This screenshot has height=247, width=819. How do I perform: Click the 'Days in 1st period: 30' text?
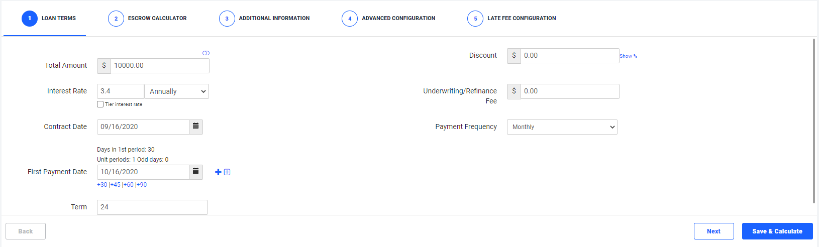pyautogui.click(x=126, y=150)
